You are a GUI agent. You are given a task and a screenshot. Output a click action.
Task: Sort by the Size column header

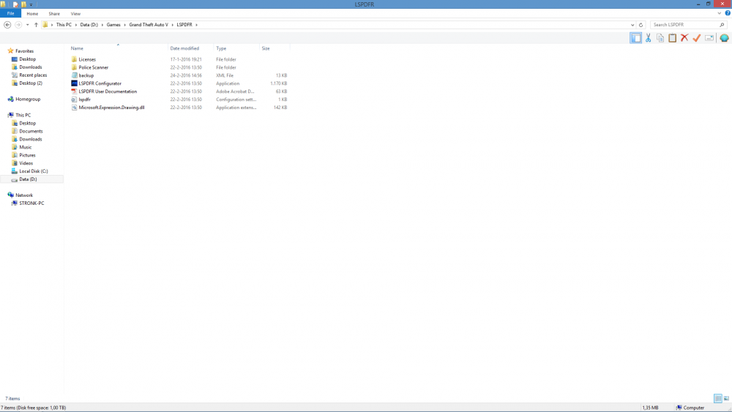pyautogui.click(x=266, y=48)
